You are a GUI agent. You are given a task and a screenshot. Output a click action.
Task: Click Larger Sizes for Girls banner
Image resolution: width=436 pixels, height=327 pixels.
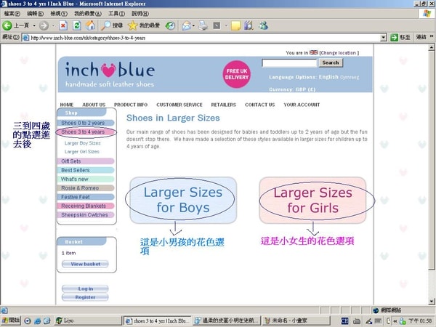(x=312, y=201)
